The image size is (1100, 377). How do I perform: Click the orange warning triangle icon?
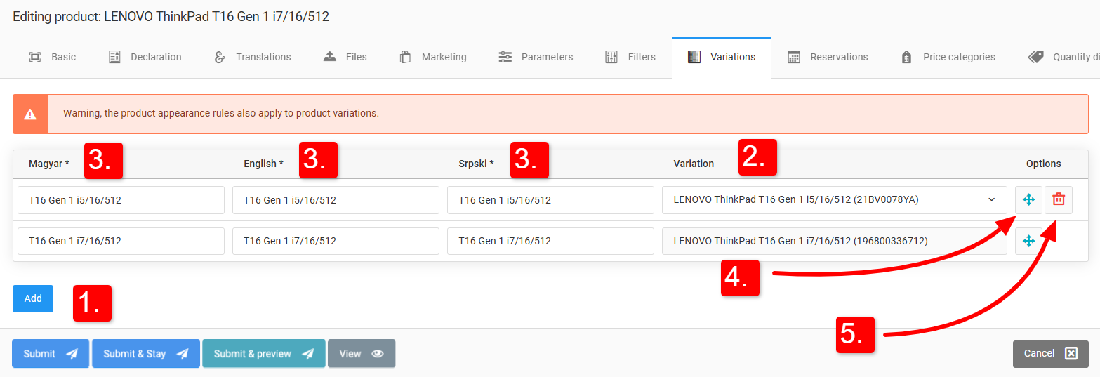coord(30,114)
